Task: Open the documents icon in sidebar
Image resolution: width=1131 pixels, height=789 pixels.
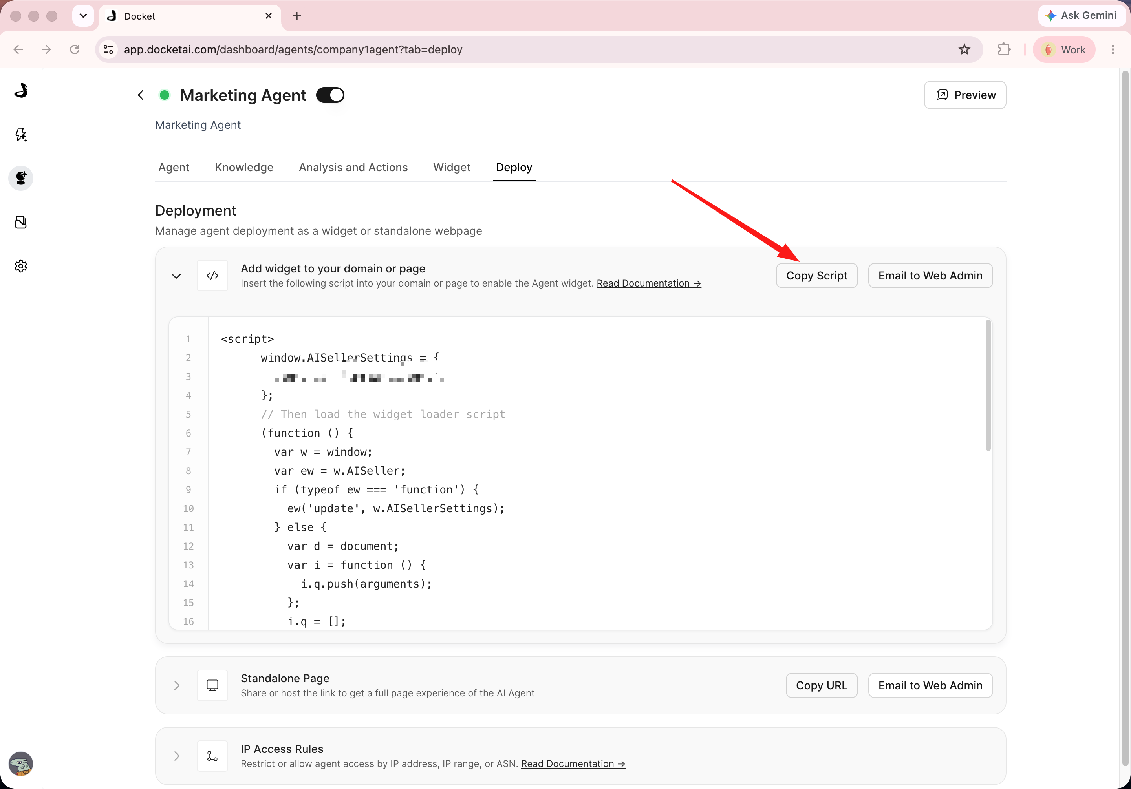Action: pos(21,222)
